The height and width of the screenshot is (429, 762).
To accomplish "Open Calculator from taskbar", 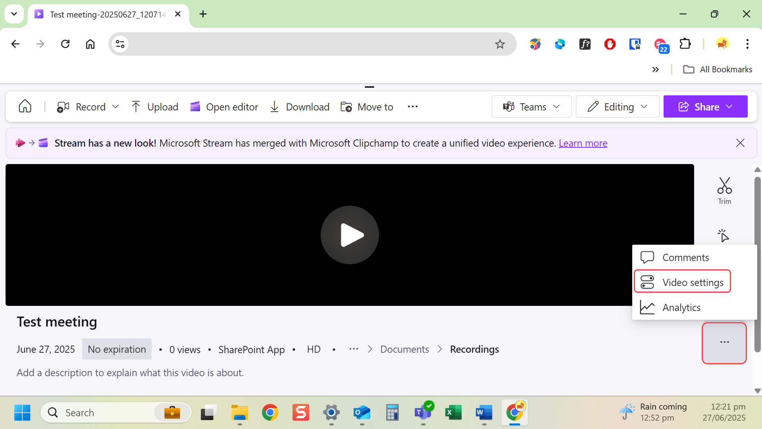I will [x=393, y=413].
